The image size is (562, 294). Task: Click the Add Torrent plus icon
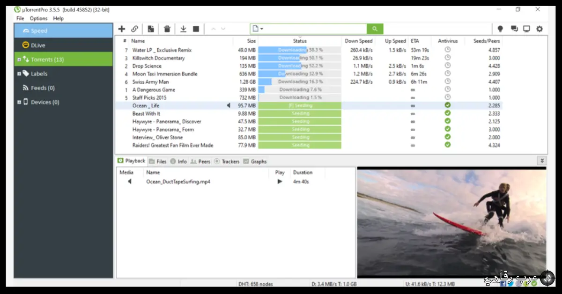tap(121, 29)
